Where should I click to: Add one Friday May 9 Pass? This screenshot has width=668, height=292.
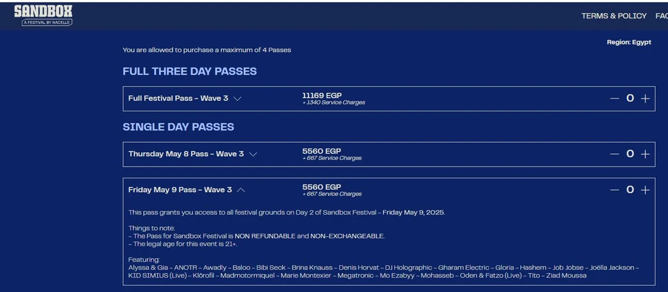pyautogui.click(x=645, y=190)
